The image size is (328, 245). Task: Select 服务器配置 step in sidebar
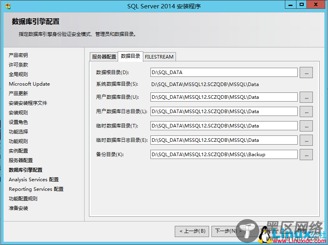(21, 161)
